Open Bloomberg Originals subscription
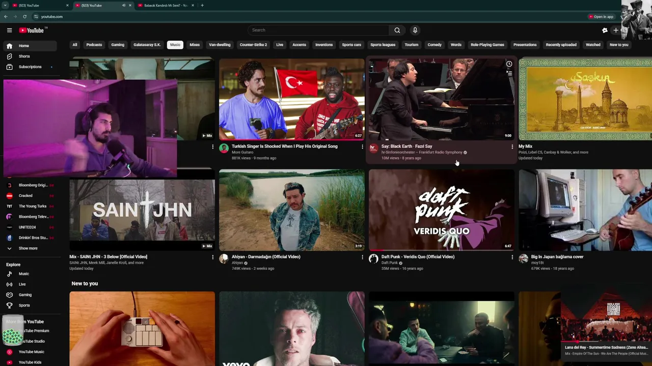The width and height of the screenshot is (652, 366). (x=31, y=185)
